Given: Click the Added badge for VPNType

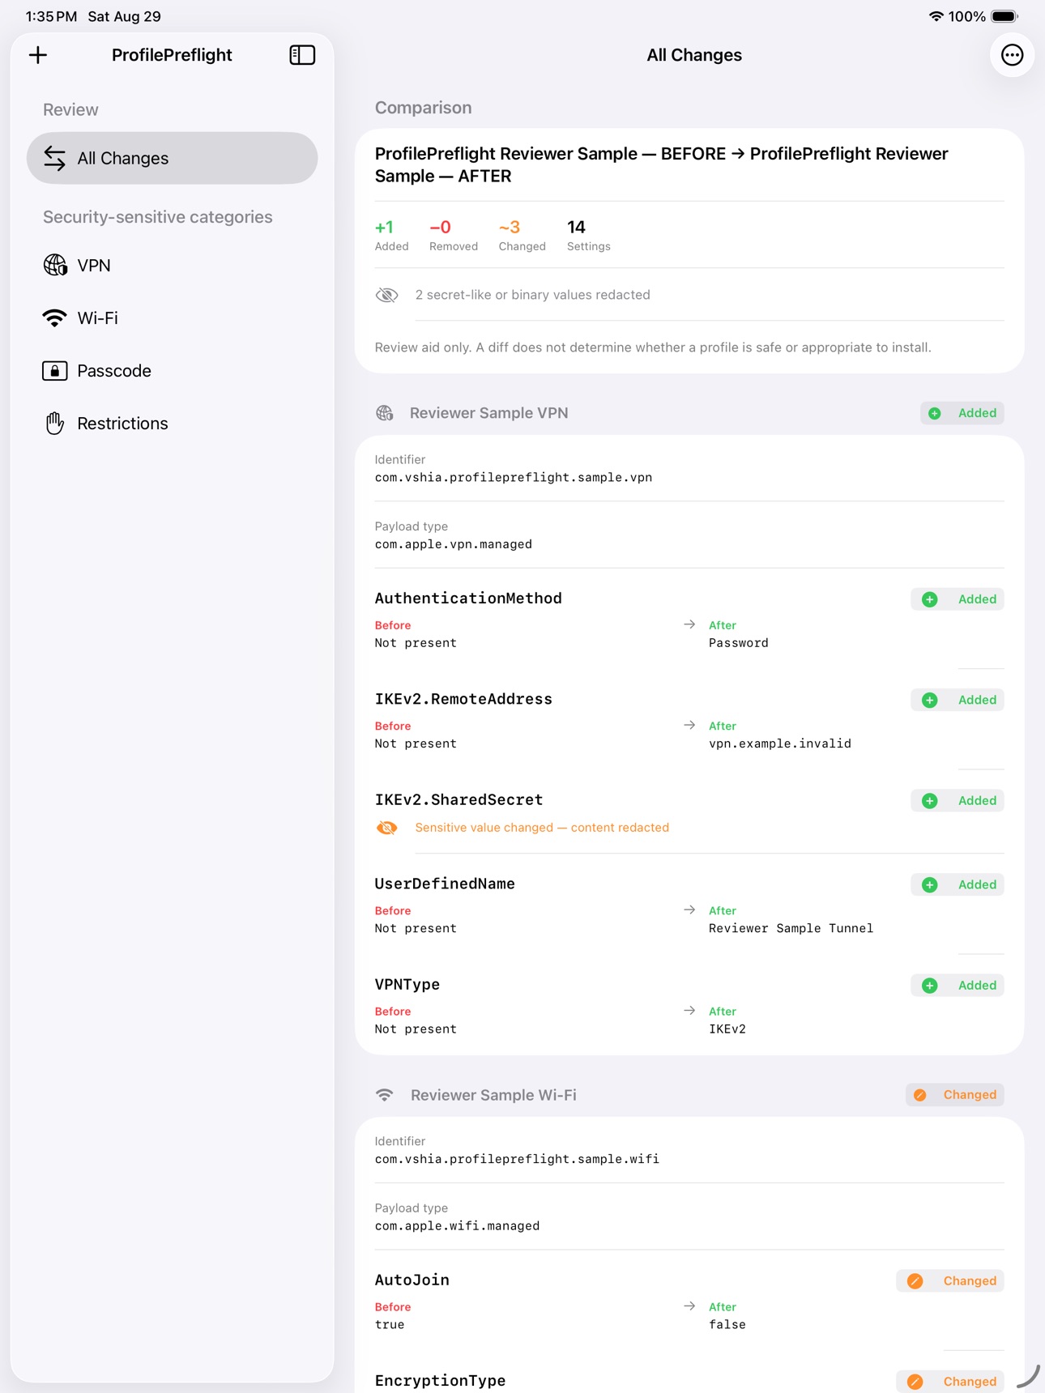Looking at the screenshot, I should (x=958, y=985).
